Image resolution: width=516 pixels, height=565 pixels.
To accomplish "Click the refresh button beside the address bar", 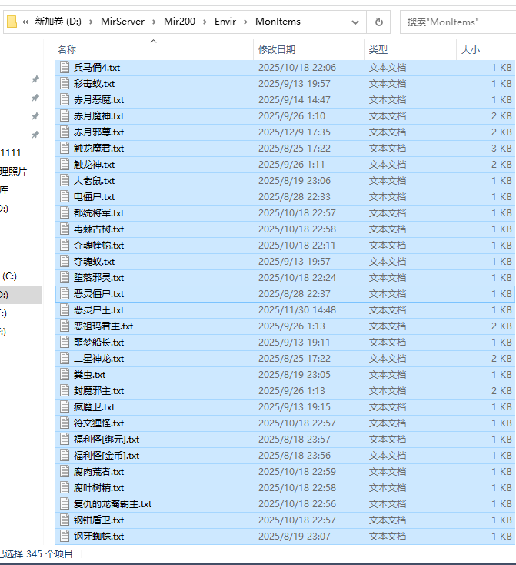I will [x=379, y=22].
